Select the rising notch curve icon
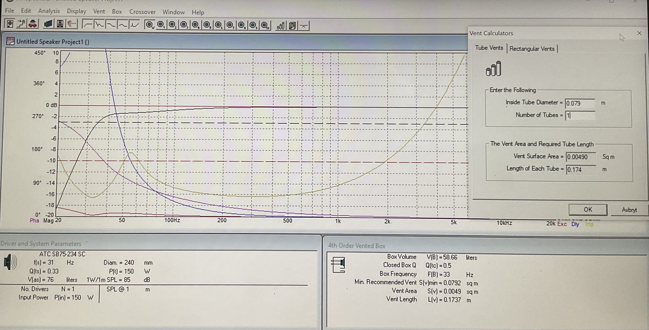The height and width of the screenshot is (330, 649). coord(134,24)
